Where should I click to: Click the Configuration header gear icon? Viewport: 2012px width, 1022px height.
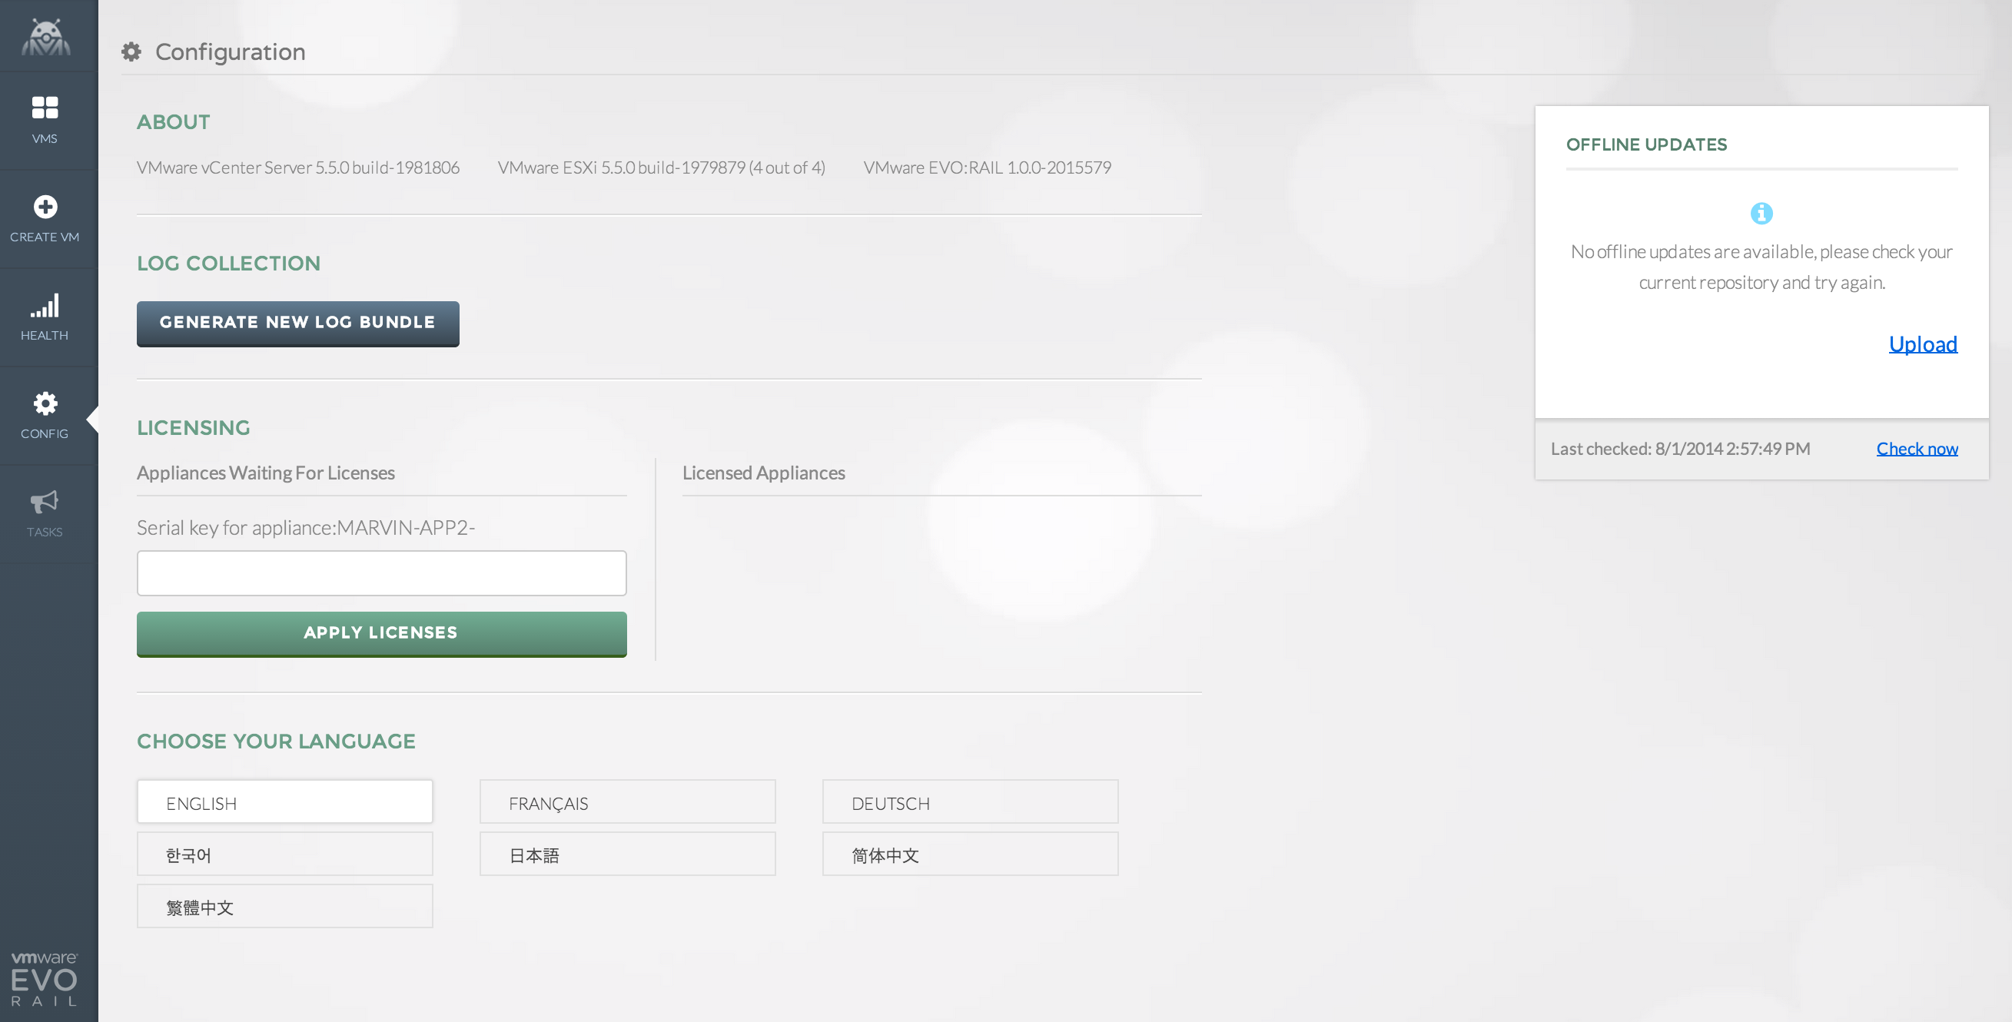pos(131,51)
